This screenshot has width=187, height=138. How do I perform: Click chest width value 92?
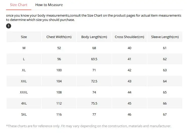point(59,48)
